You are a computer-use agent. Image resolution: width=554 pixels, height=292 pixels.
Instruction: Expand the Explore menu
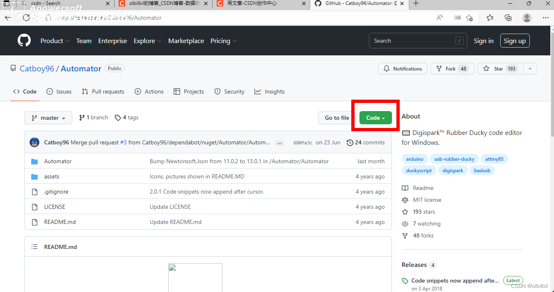(x=148, y=41)
